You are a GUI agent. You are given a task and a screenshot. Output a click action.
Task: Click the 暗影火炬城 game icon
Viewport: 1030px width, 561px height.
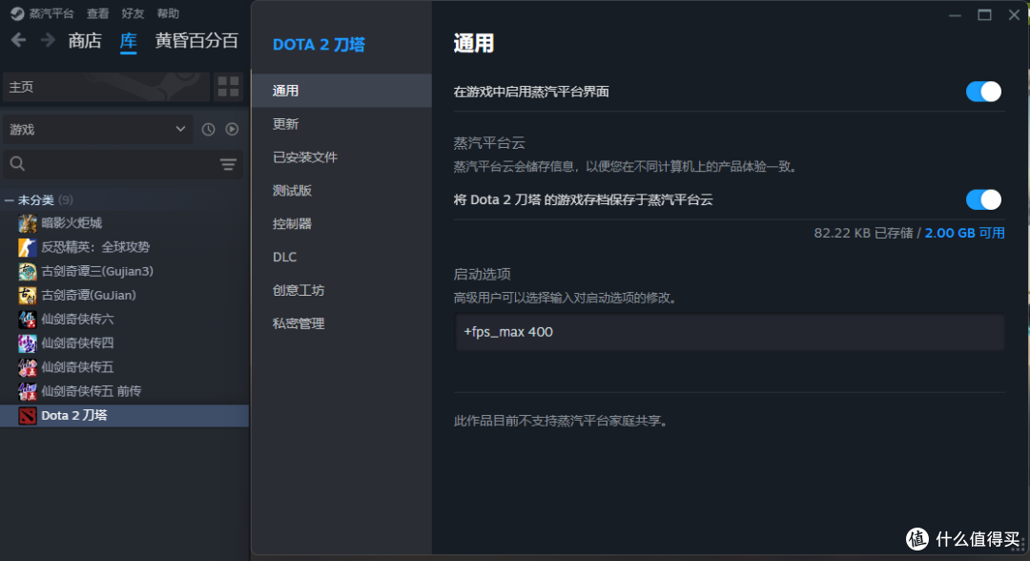27,223
